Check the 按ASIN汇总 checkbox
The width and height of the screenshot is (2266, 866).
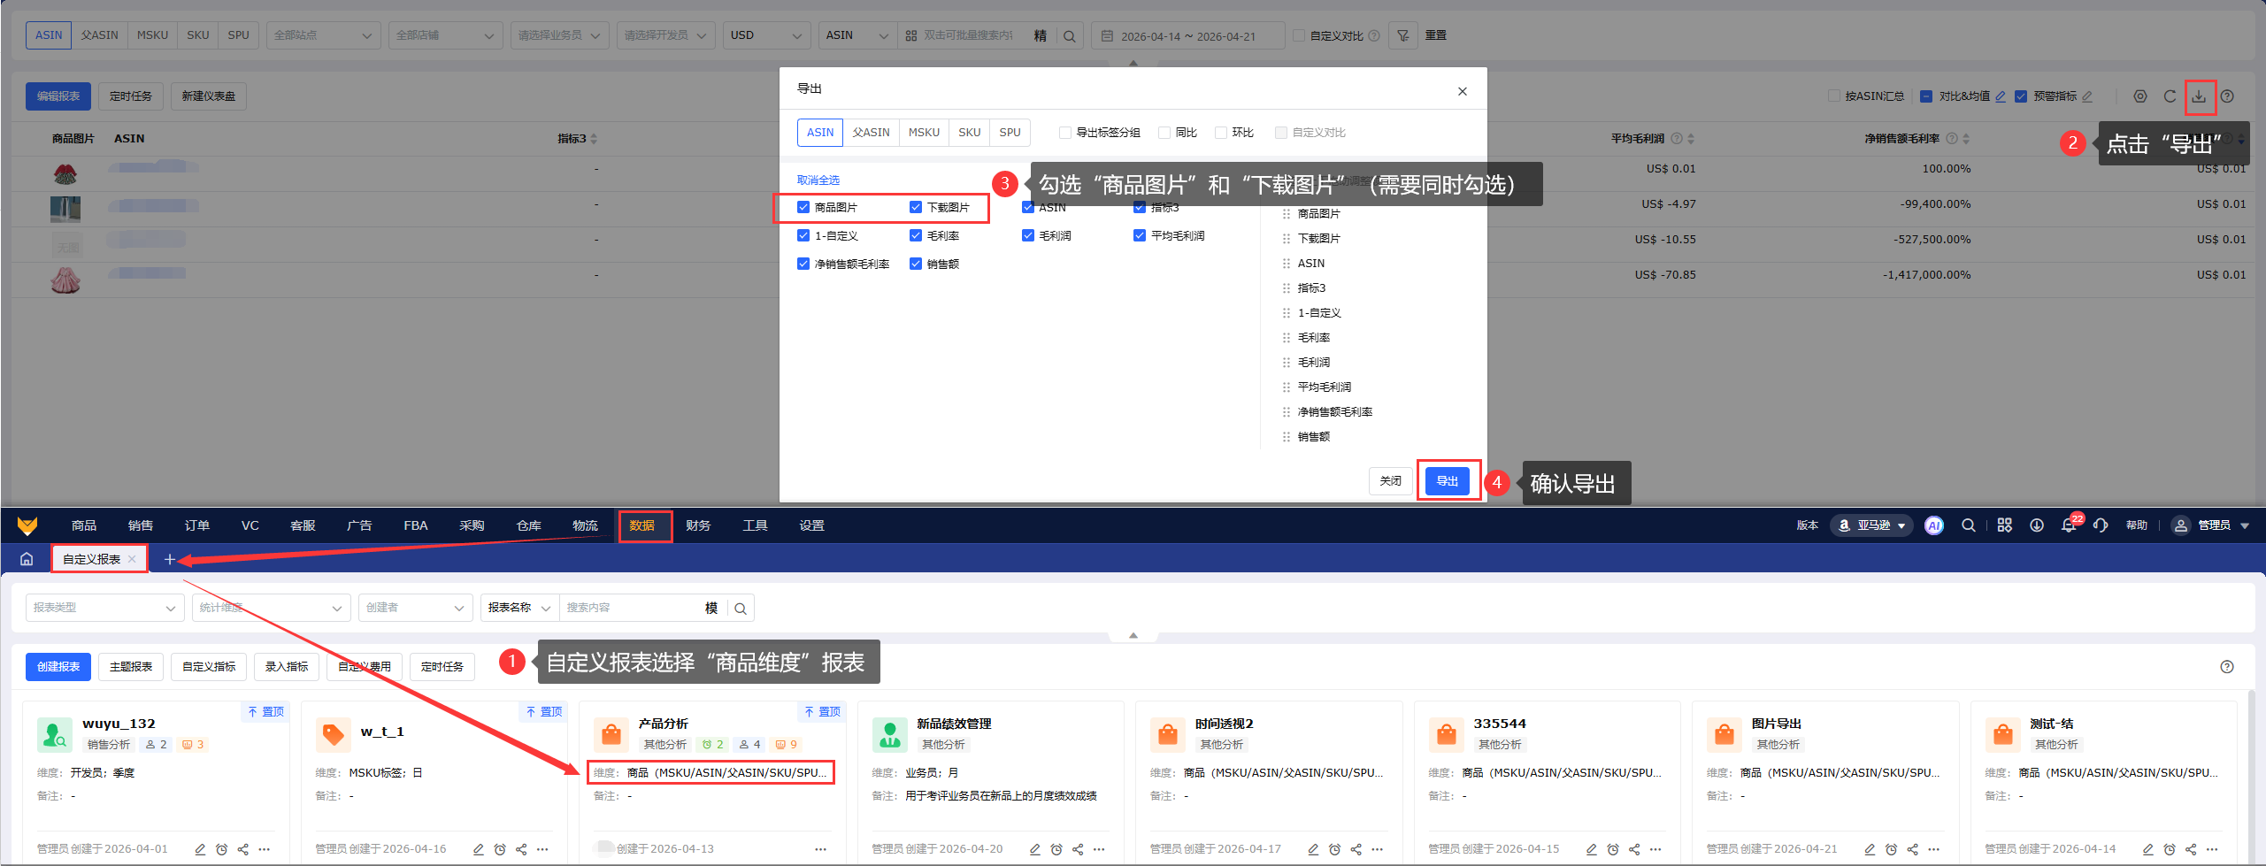pos(1834,96)
